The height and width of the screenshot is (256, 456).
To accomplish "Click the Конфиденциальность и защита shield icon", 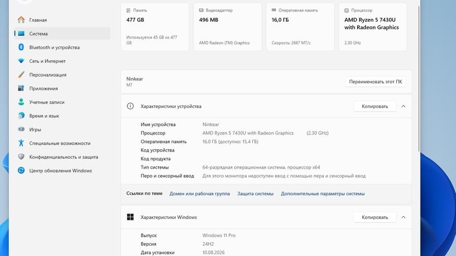I will click(21, 157).
